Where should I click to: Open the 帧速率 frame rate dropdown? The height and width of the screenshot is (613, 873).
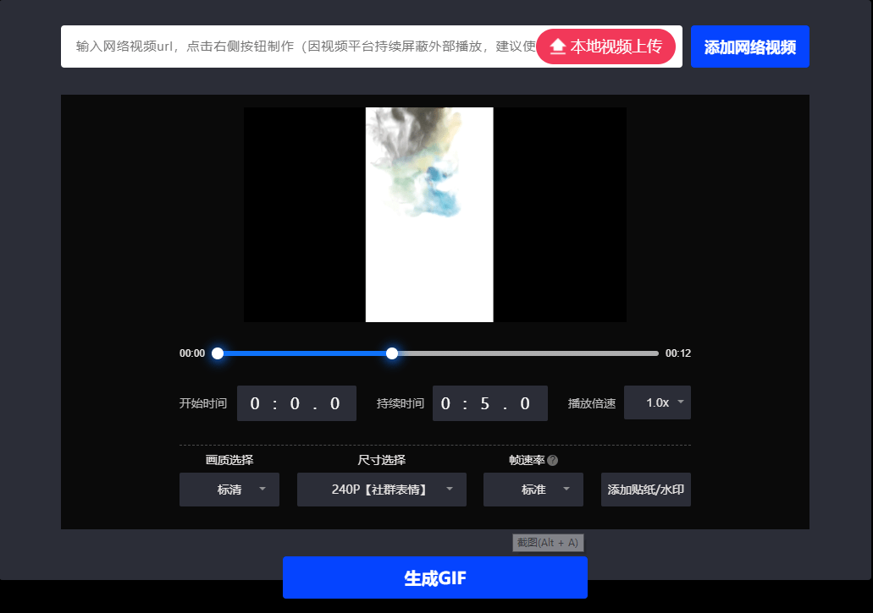tap(533, 490)
